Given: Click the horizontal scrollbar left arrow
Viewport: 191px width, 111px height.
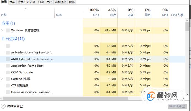Looking at the screenshot, I should (1, 98).
